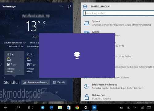The height and width of the screenshot is (111, 154).
Task: Open File Explorer from the taskbar
Action: (x=60, y=108)
